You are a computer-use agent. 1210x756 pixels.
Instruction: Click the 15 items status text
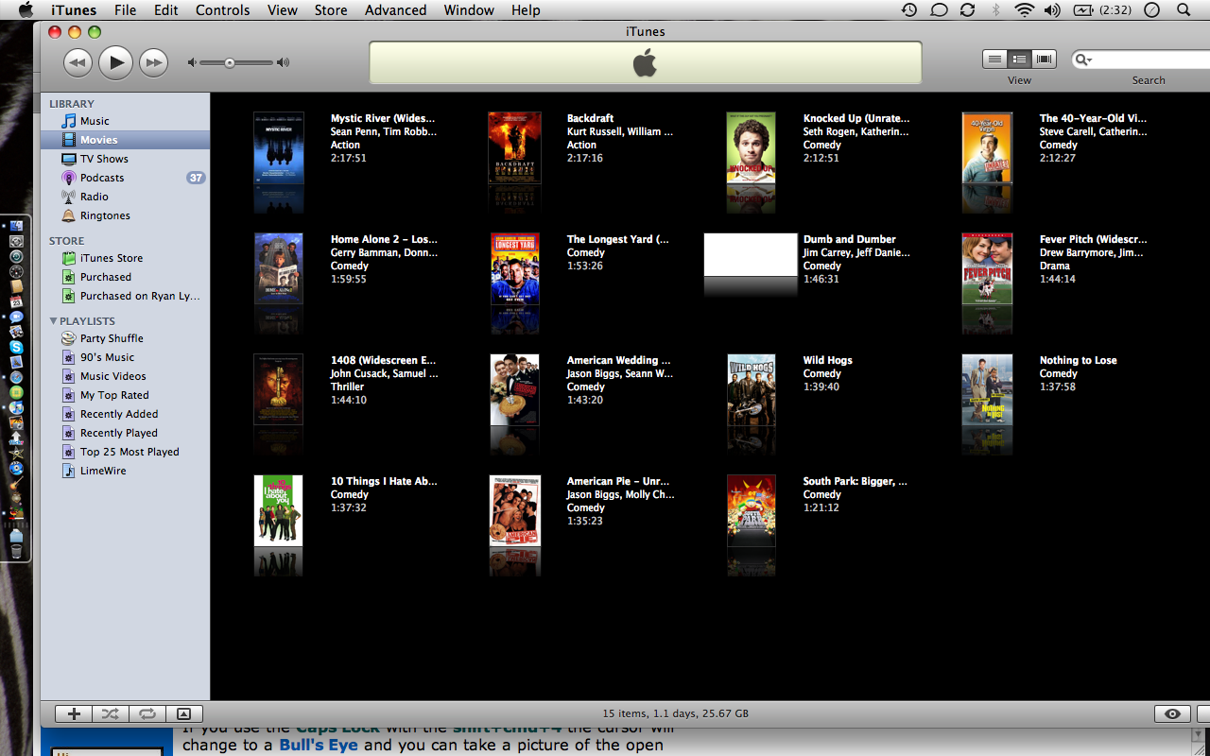pyautogui.click(x=675, y=714)
